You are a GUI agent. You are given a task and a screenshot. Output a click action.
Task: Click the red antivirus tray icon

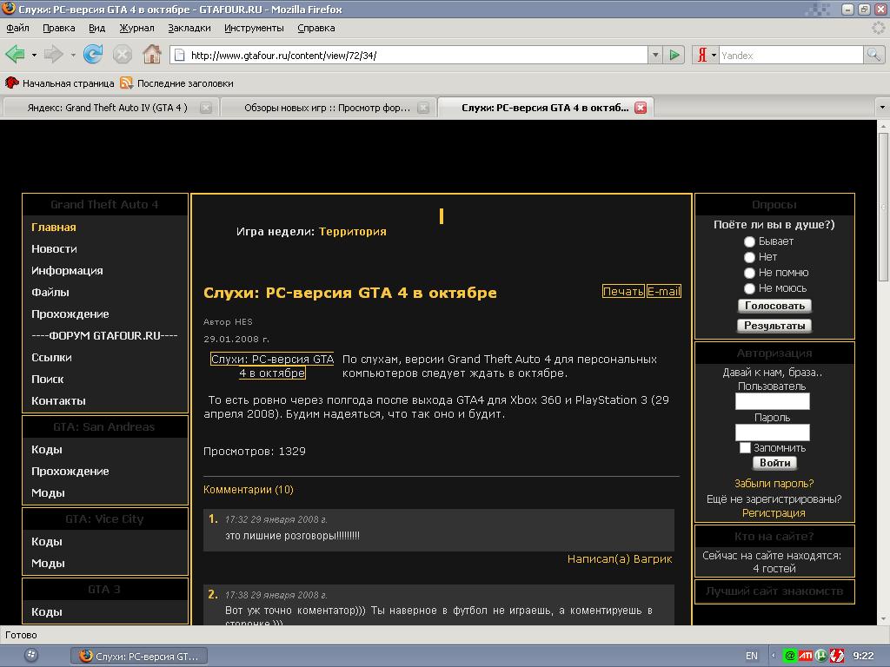tap(837, 656)
